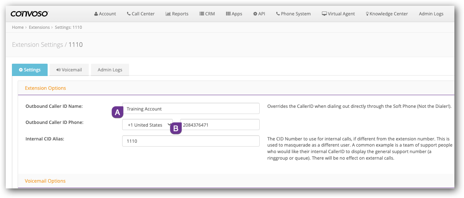Click the Reports bar chart icon

tap(168, 14)
